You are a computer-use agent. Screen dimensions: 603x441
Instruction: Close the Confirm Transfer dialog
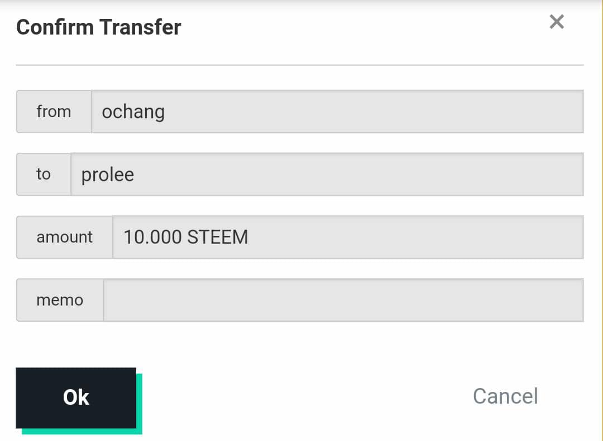(557, 22)
